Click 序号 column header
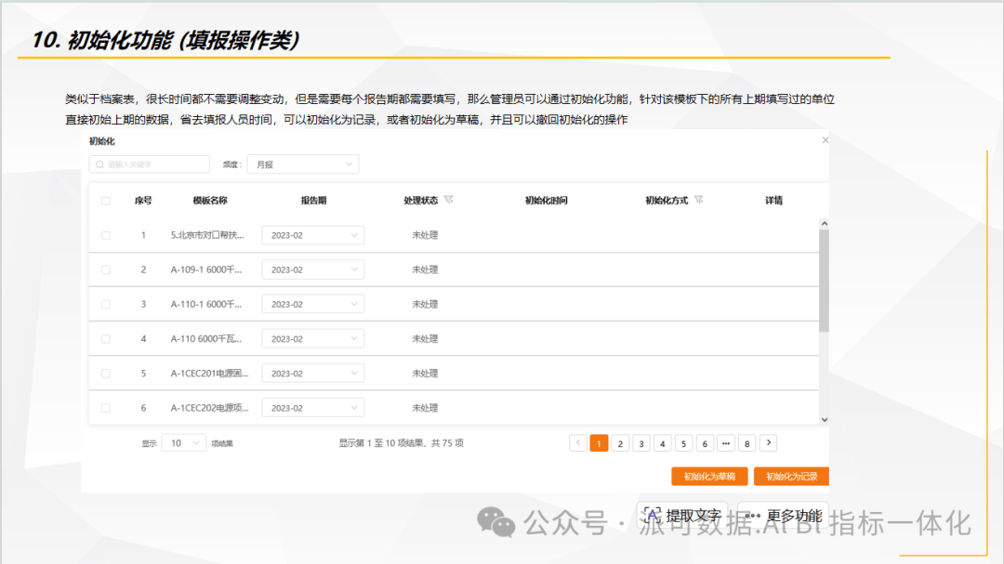The image size is (1004, 564). tap(143, 201)
